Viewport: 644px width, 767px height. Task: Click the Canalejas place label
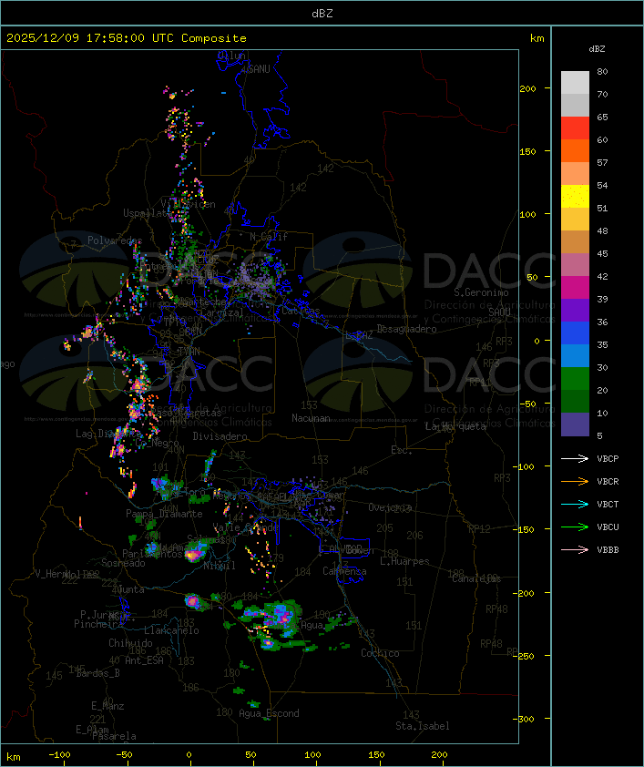476,578
